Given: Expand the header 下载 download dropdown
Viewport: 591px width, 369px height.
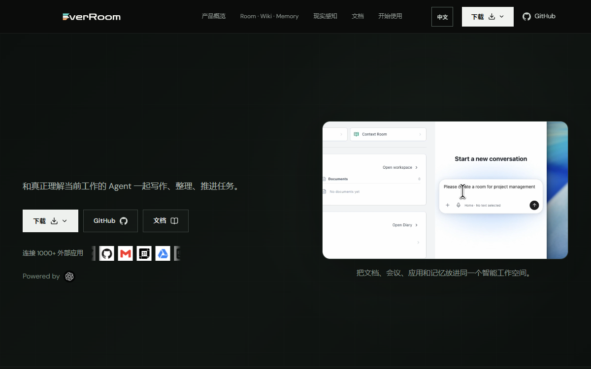Looking at the screenshot, I should click(488, 17).
